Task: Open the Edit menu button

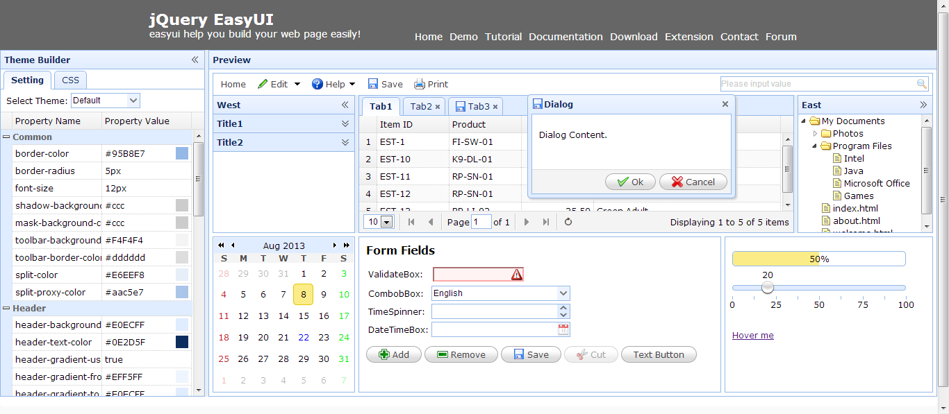Action: 279,84
